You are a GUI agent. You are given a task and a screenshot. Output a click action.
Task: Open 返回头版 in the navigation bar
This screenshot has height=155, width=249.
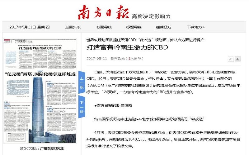pos(73,27)
